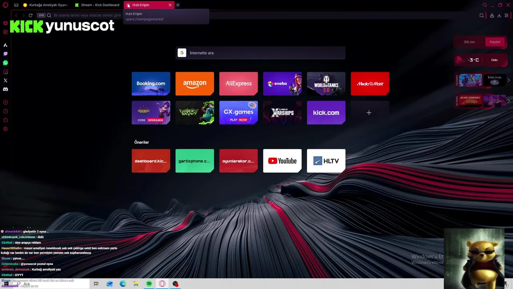Open the YouTube suggestion tile
This screenshot has width=513, height=289.
coord(282,161)
